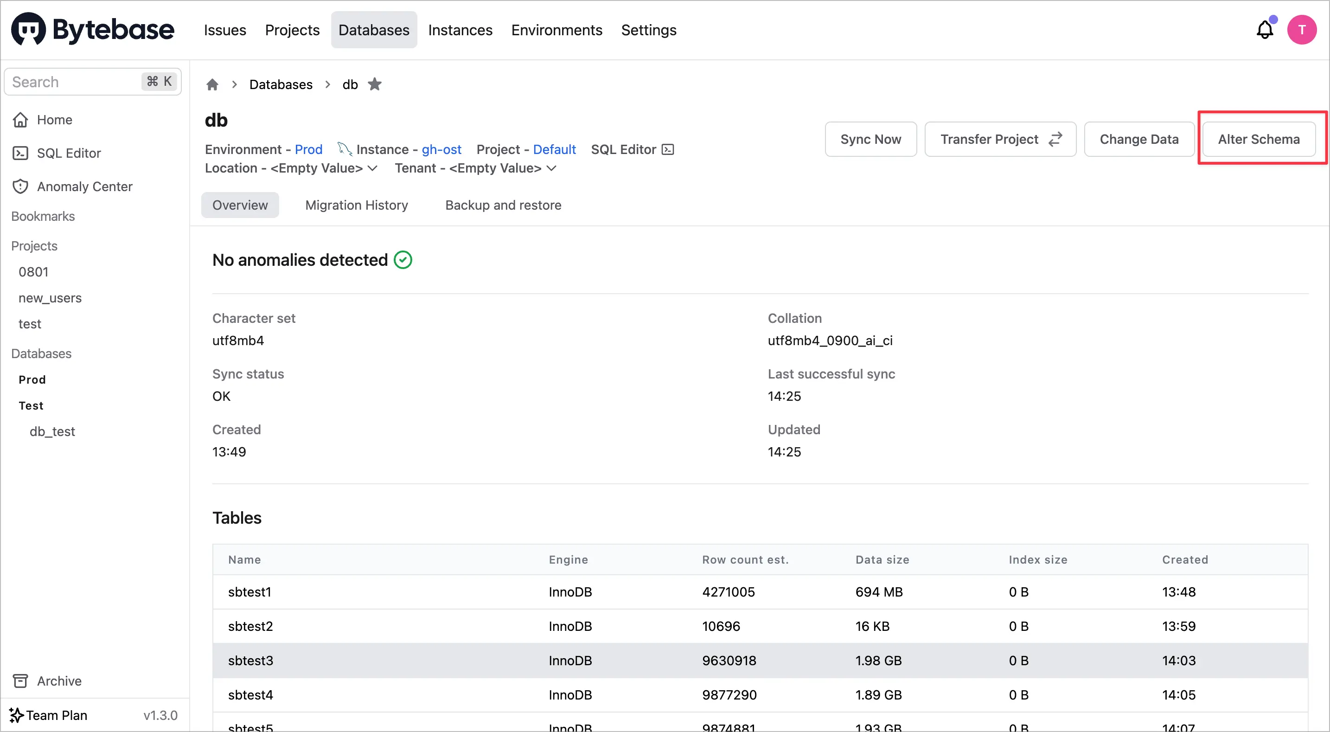Viewport: 1330px width, 732px height.
Task: Switch to the Migration History tab
Action: point(356,205)
